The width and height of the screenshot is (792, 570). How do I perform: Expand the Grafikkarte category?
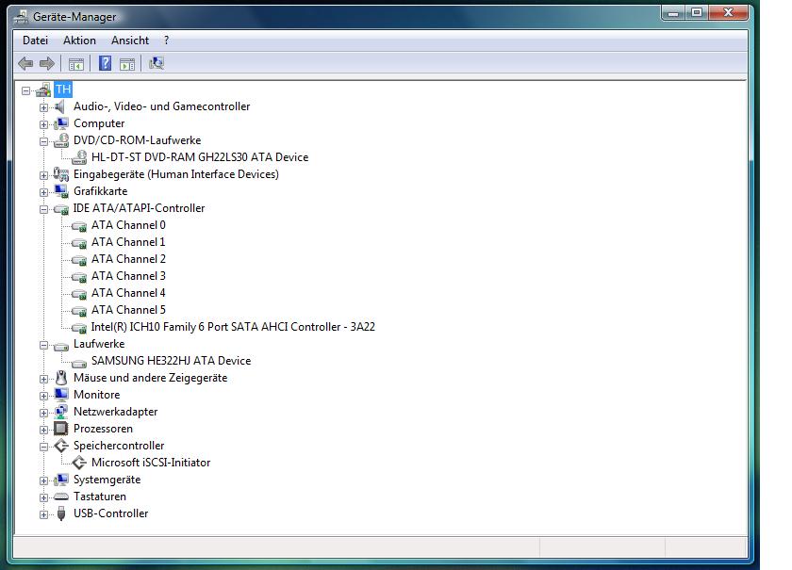click(44, 192)
